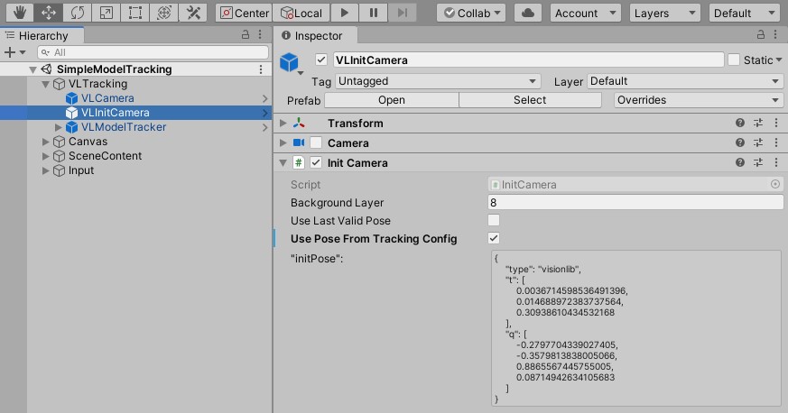
Task: Select the Rect transform tool
Action: click(x=134, y=13)
